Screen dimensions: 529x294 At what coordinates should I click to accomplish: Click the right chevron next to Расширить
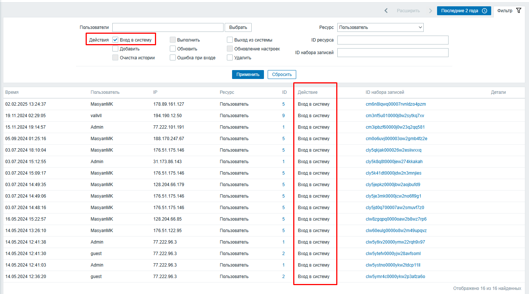pyautogui.click(x=430, y=11)
